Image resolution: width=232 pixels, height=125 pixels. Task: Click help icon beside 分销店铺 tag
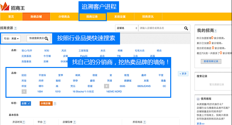point(55,104)
